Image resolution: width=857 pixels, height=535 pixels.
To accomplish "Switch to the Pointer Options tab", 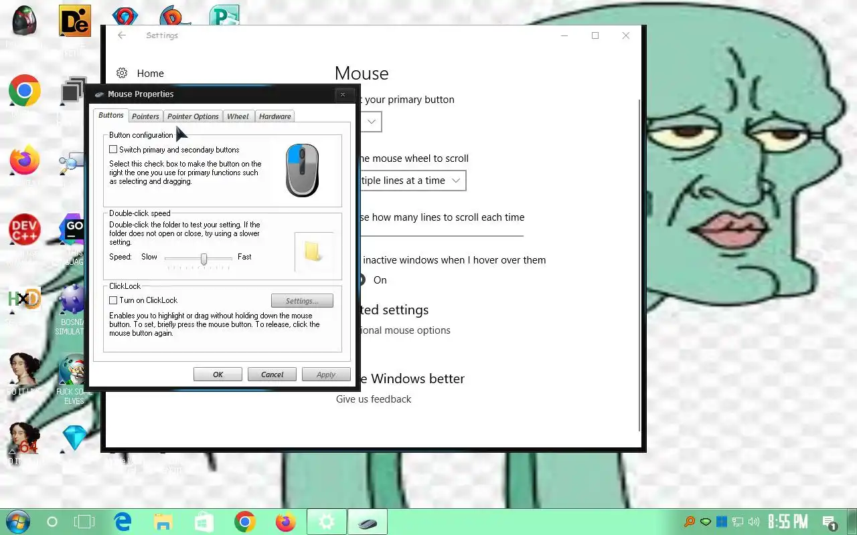I will tap(193, 116).
